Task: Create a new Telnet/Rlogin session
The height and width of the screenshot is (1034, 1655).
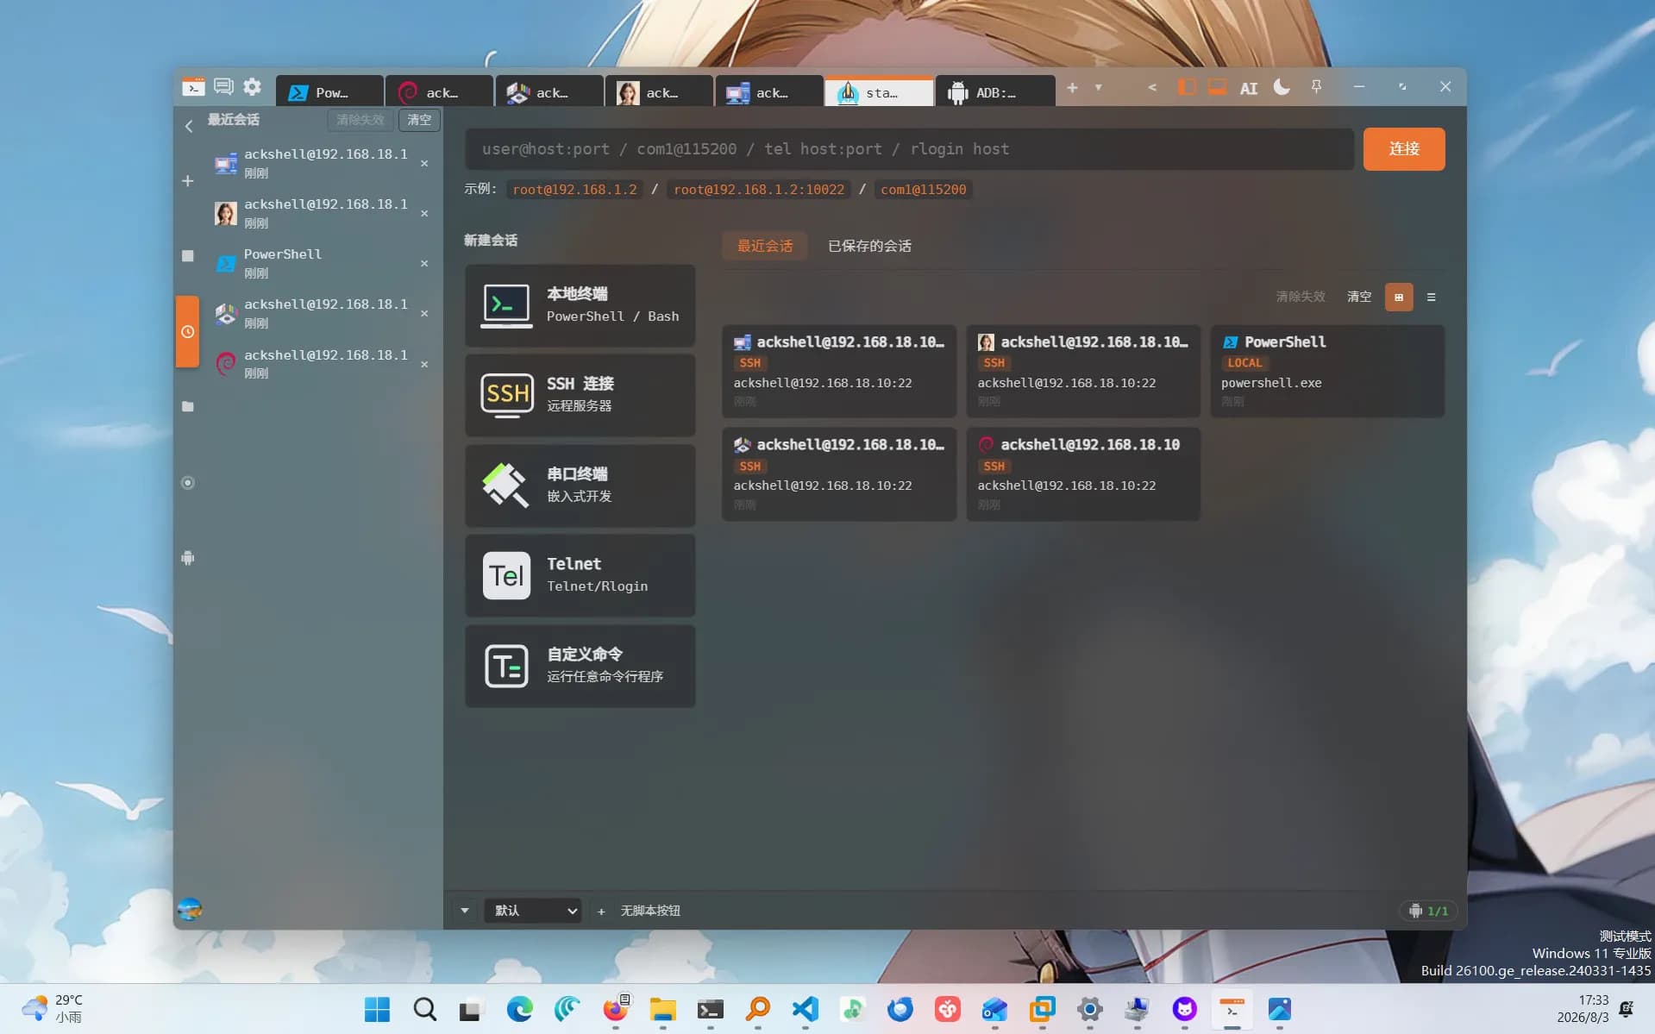Action: [580, 575]
